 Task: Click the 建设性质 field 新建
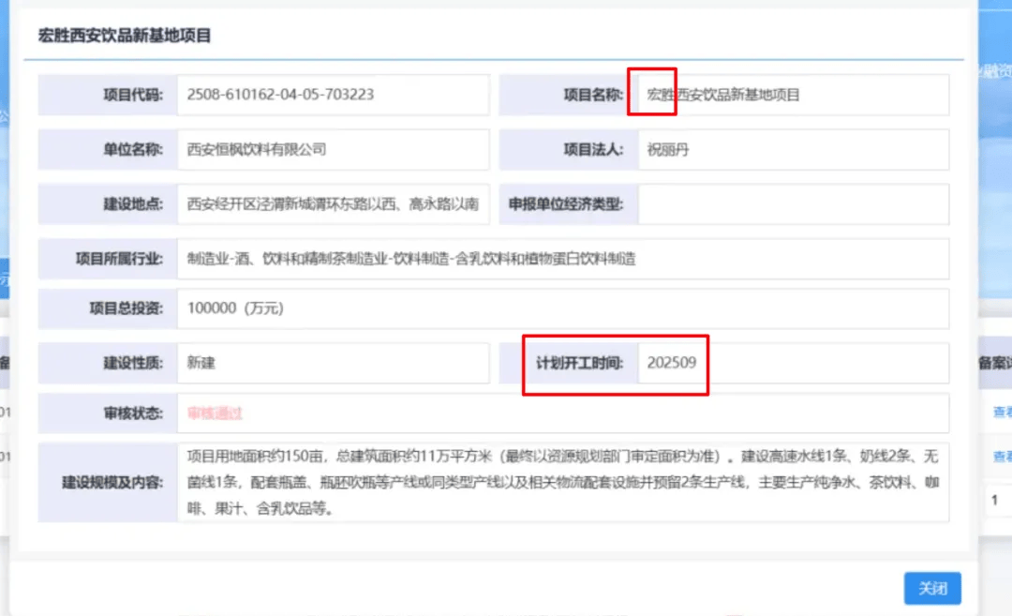[333, 363]
